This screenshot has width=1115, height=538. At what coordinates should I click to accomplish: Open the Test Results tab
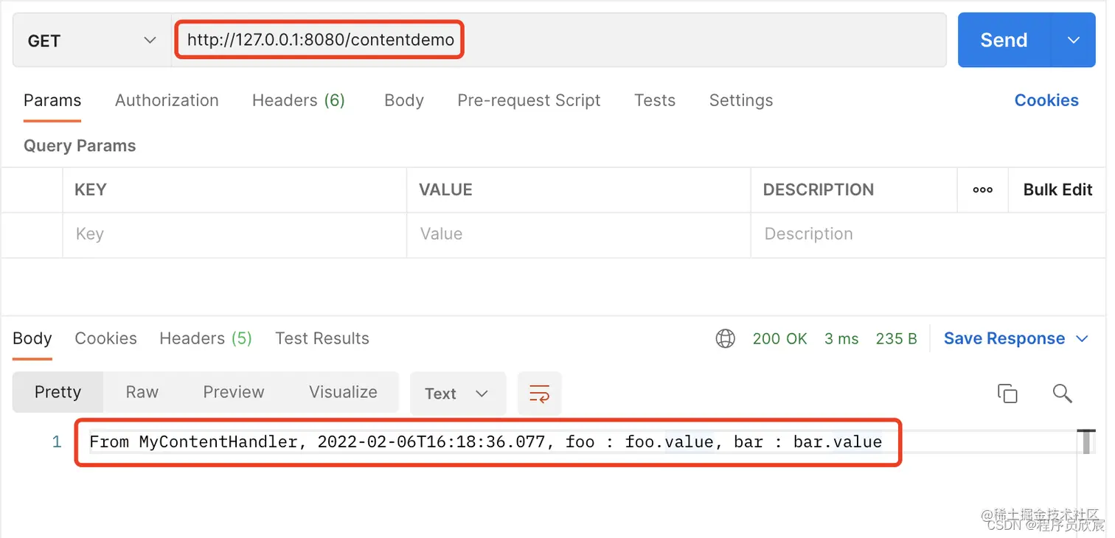click(322, 339)
